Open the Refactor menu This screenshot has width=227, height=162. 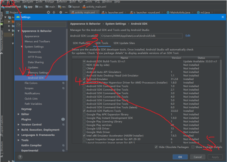pos(62,2)
